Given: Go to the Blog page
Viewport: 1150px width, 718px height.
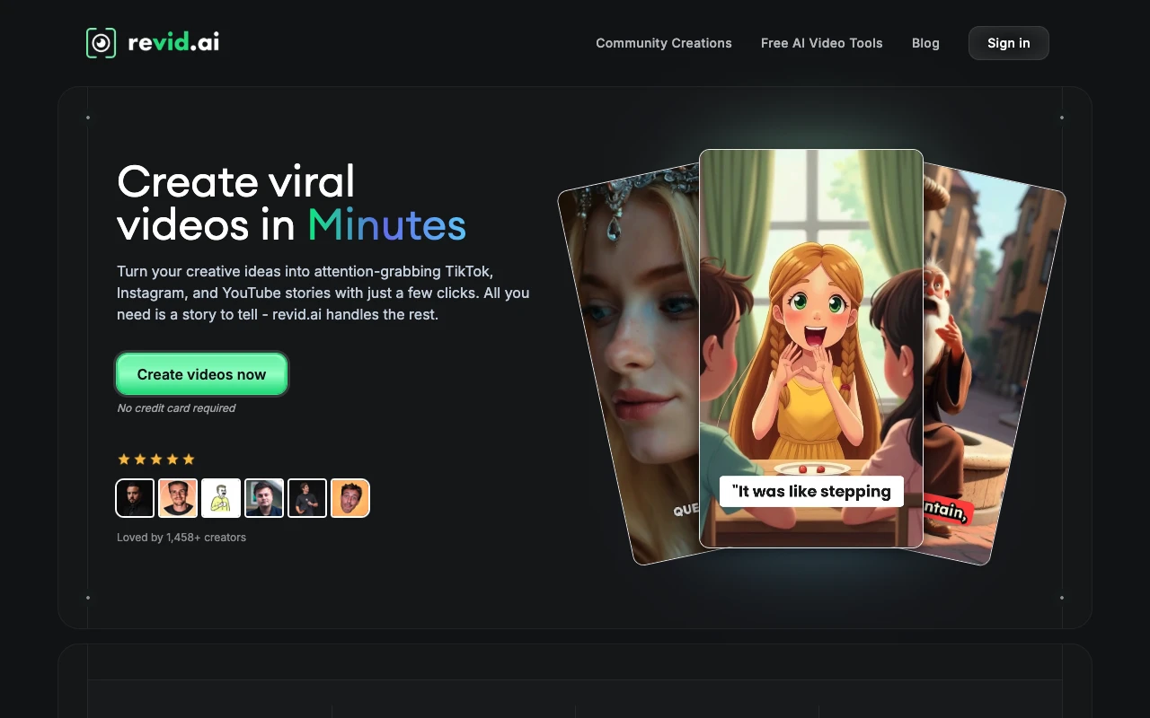Looking at the screenshot, I should tap(925, 43).
